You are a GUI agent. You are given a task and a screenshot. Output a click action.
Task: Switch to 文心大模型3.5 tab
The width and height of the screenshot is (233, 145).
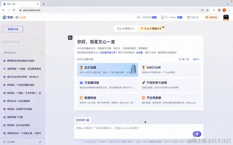coord(125,29)
